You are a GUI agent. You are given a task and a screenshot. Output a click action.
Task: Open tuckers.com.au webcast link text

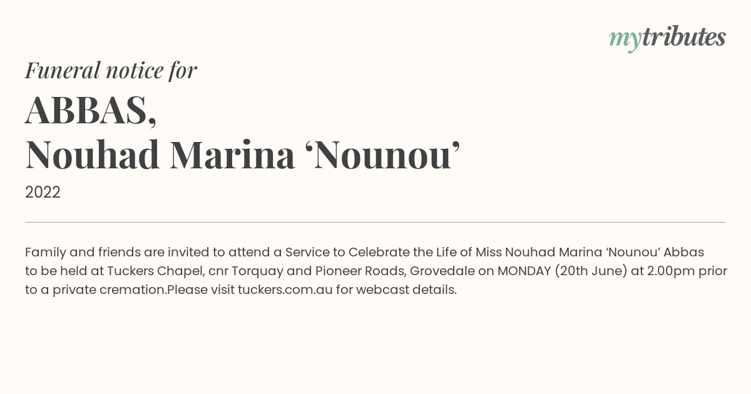tap(285, 290)
